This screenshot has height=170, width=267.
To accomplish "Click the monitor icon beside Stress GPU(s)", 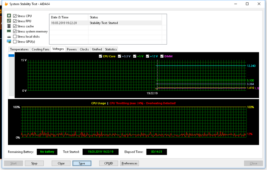I will (x=9, y=41).
